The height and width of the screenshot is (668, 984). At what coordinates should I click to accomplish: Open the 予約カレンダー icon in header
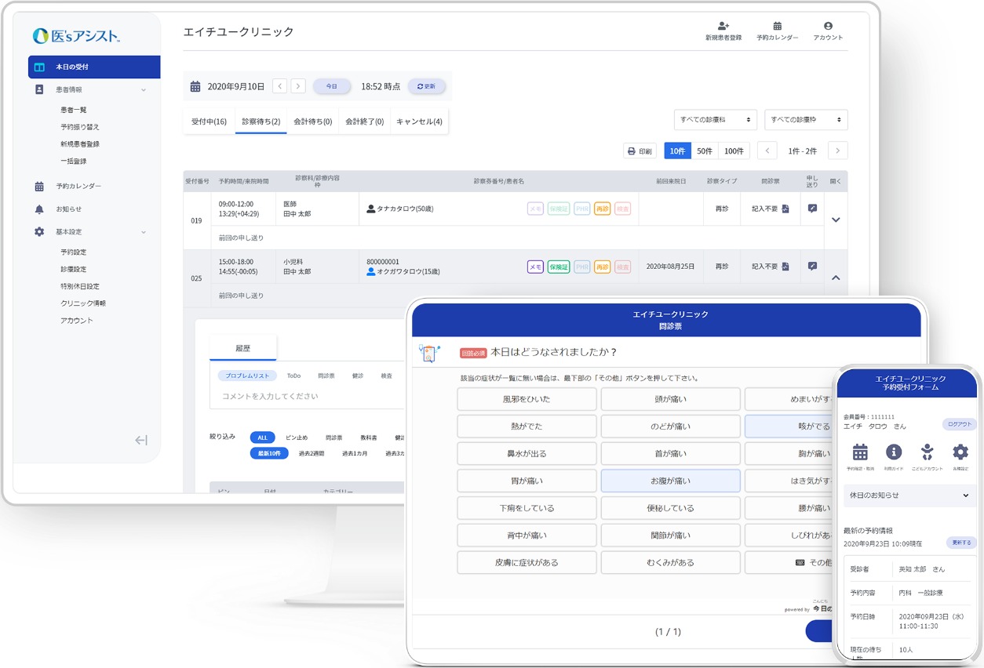click(x=777, y=27)
